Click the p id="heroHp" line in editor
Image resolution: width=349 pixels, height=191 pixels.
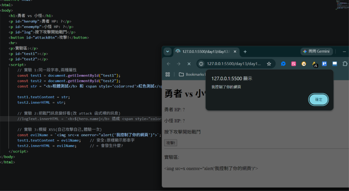click(x=40, y=21)
